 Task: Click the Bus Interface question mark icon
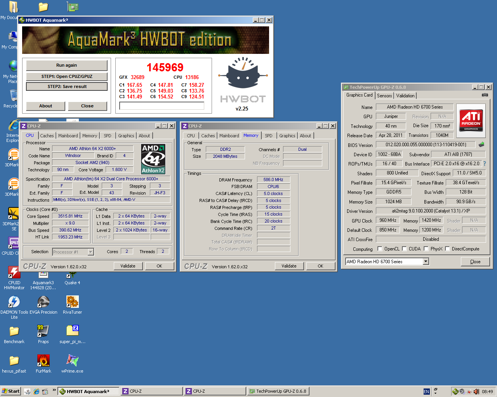click(x=485, y=164)
